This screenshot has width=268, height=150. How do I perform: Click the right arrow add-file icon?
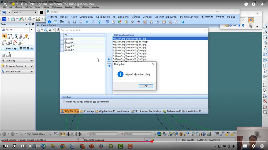(x=109, y=59)
